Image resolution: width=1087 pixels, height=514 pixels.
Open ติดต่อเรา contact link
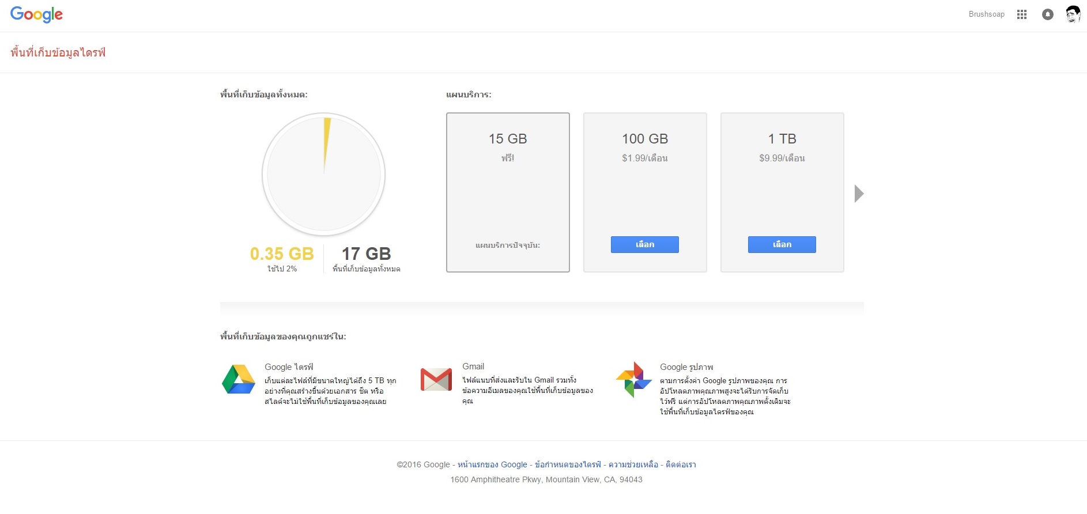pyautogui.click(x=681, y=464)
